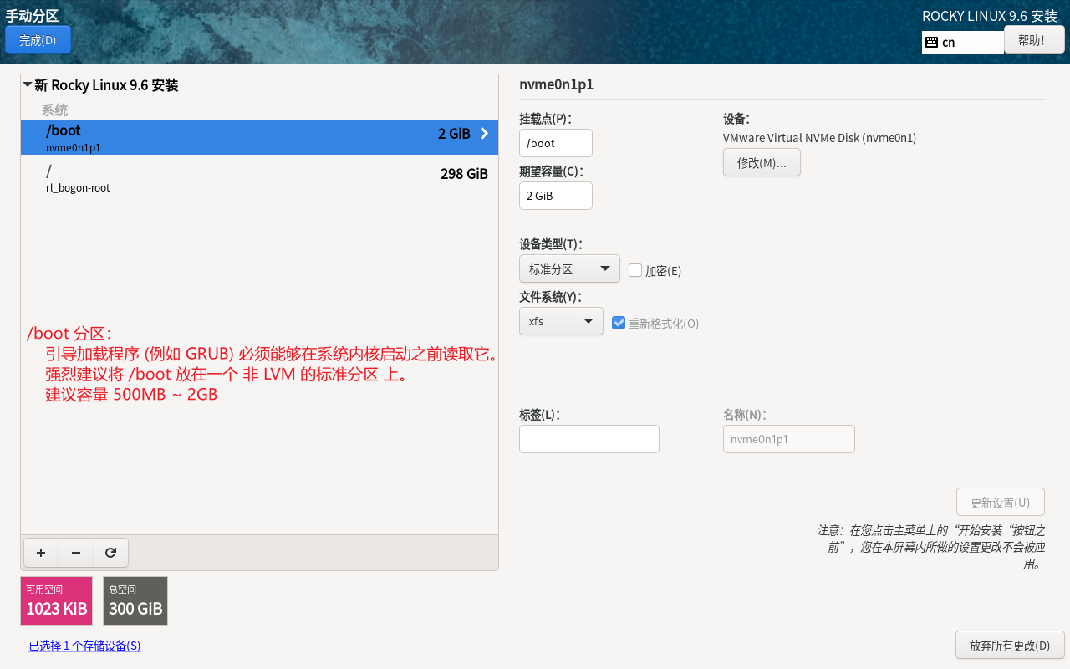Click the Help 帮助! button
Screen dimensions: 1070x669
[1034, 40]
